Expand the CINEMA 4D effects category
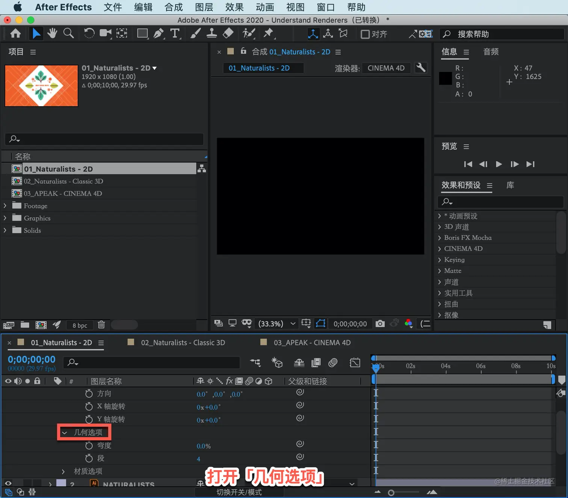The image size is (568, 498). 440,249
